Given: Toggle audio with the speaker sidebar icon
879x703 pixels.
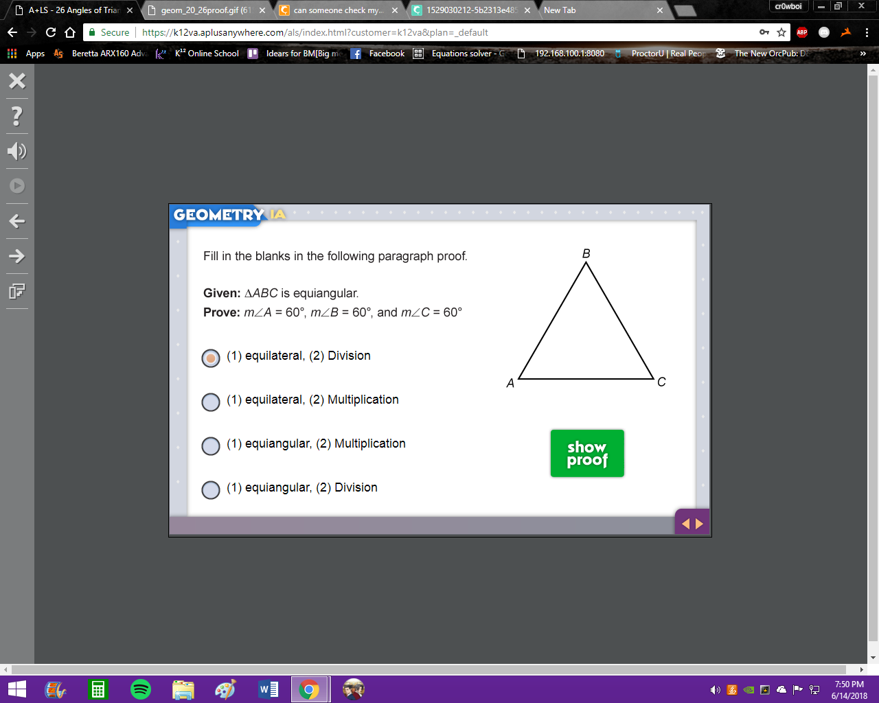Looking at the screenshot, I should tap(17, 151).
